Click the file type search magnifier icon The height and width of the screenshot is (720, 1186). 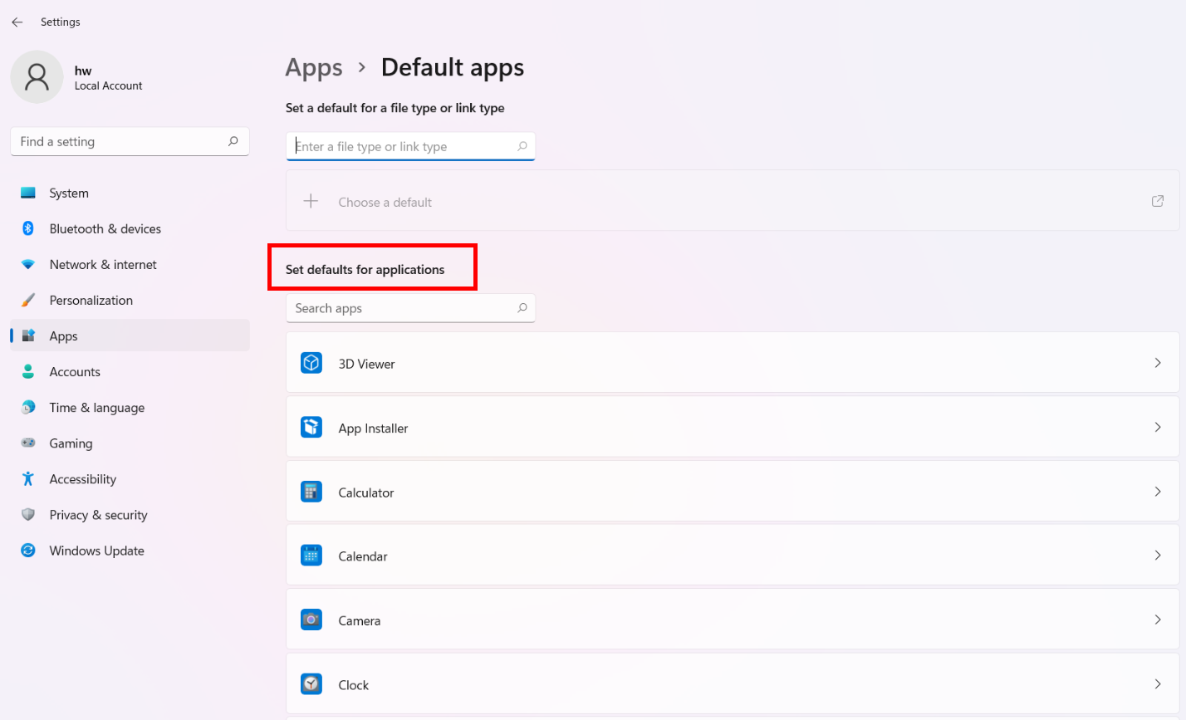click(522, 146)
